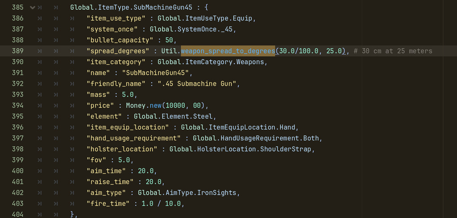Click the ShoulderStrap enum value

287,149
